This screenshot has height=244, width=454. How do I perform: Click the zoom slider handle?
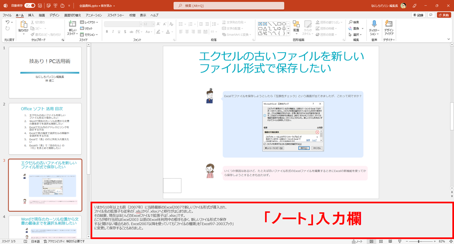419,241
